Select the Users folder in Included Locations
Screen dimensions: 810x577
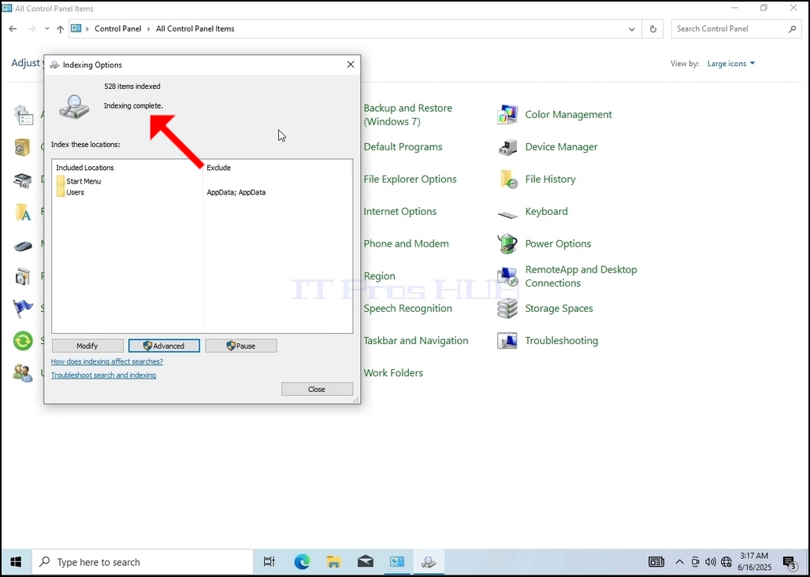[70, 192]
